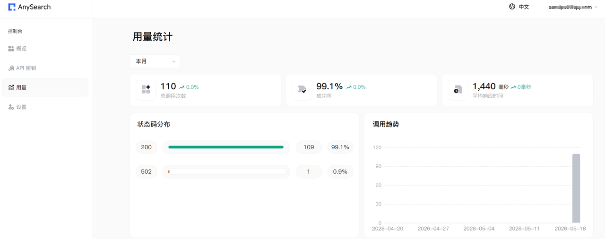Click the 2026-04-20 axis date
605x239 pixels.
tap(388, 229)
